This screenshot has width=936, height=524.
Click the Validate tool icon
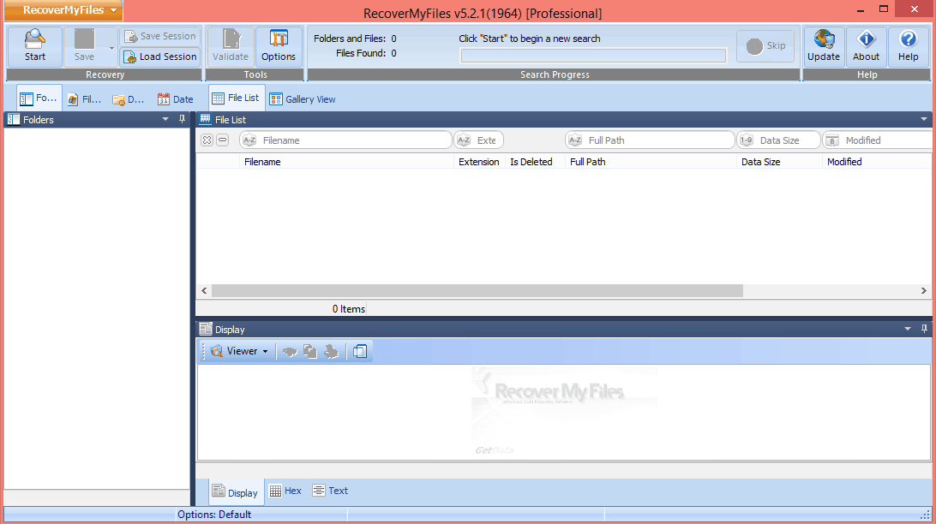pos(231,39)
